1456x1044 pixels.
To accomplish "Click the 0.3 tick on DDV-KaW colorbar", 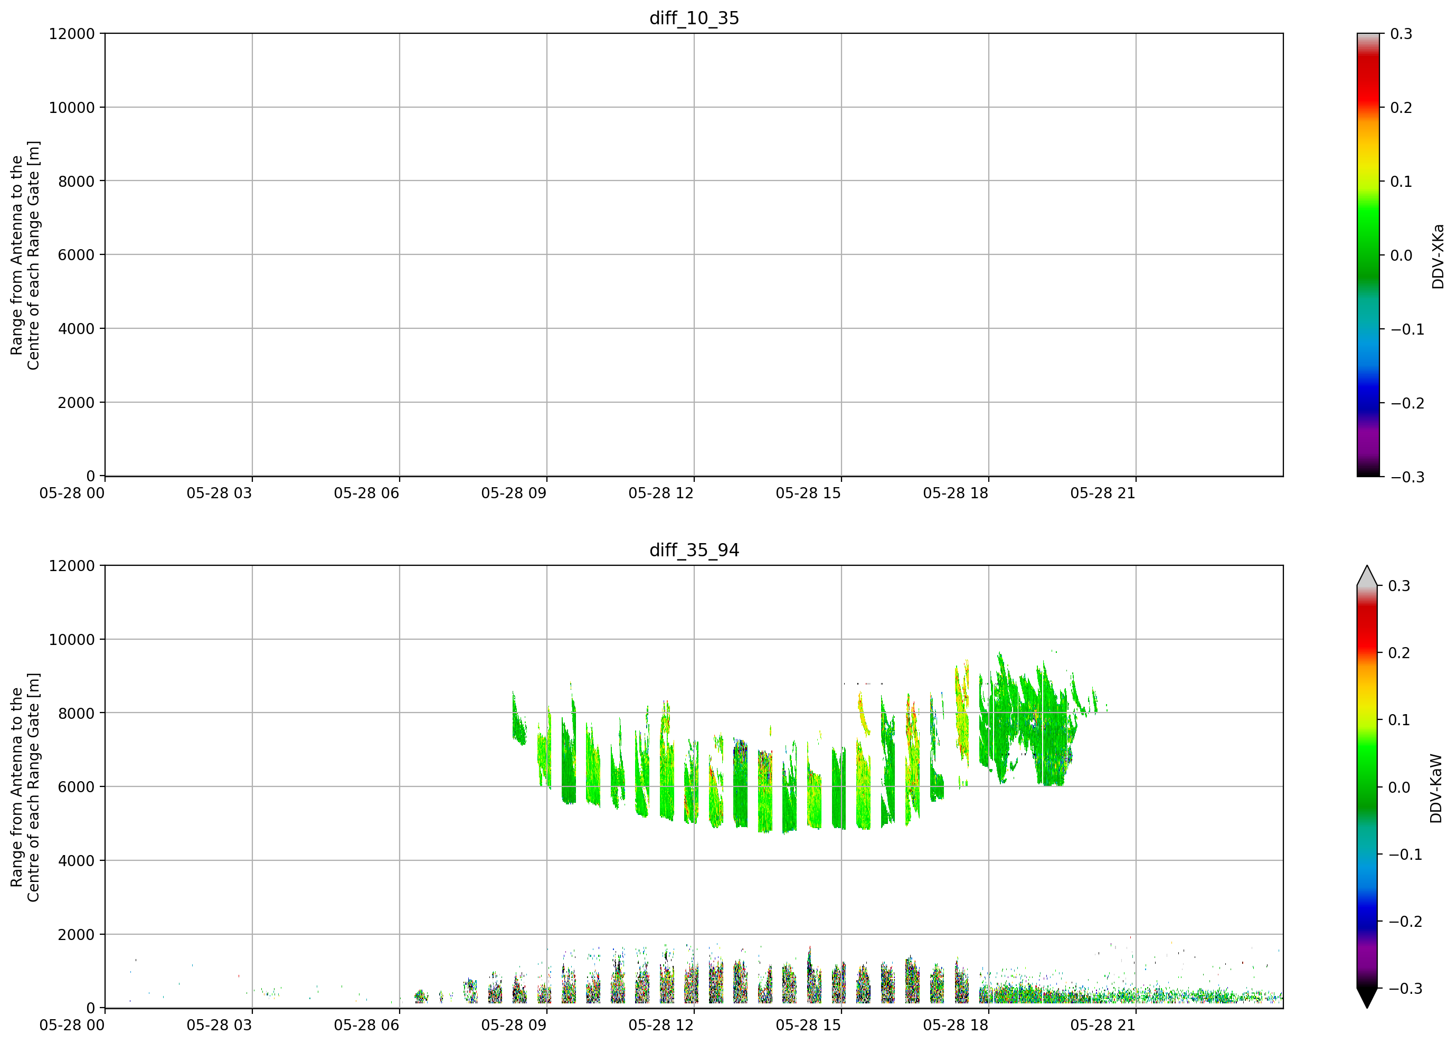I will click(1400, 585).
